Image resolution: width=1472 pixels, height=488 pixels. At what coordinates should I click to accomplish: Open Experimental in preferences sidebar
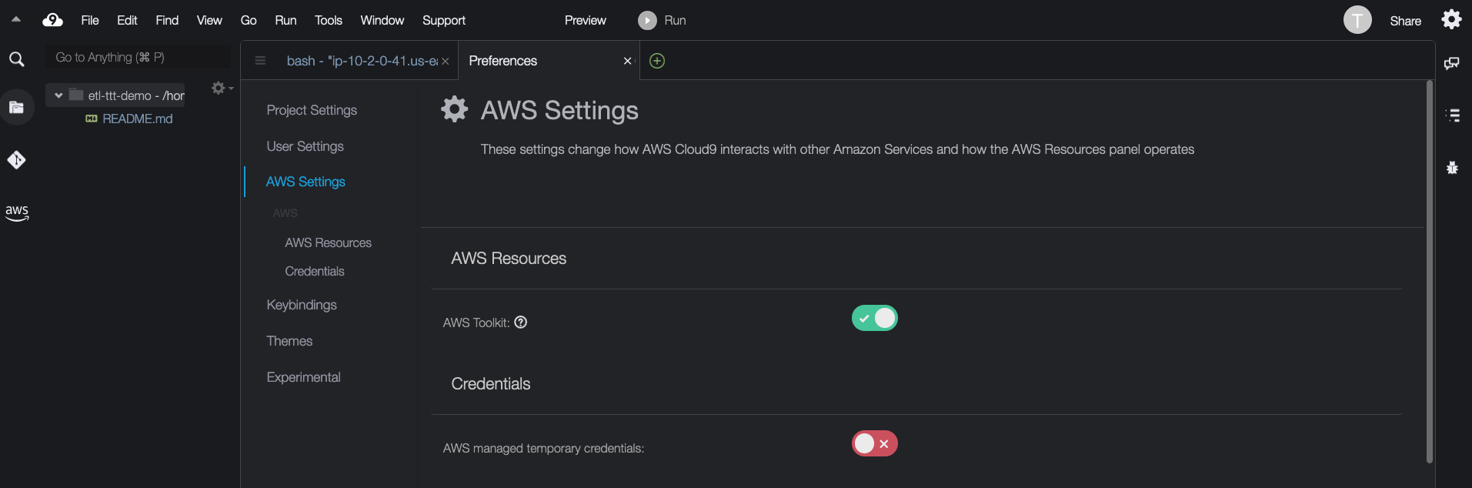pos(303,377)
